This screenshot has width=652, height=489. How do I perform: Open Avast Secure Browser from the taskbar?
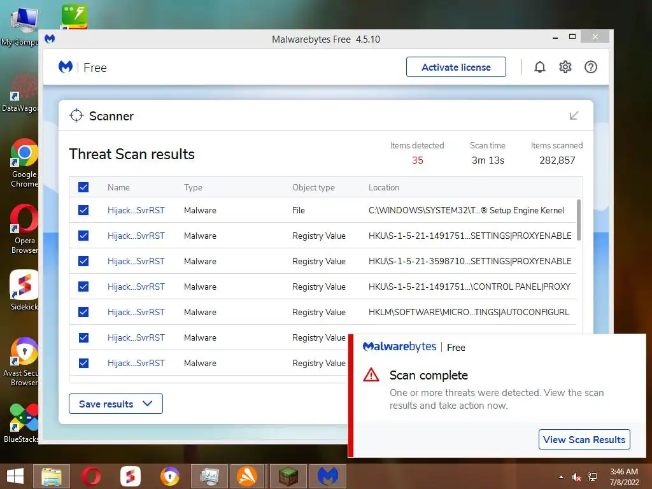(x=169, y=476)
